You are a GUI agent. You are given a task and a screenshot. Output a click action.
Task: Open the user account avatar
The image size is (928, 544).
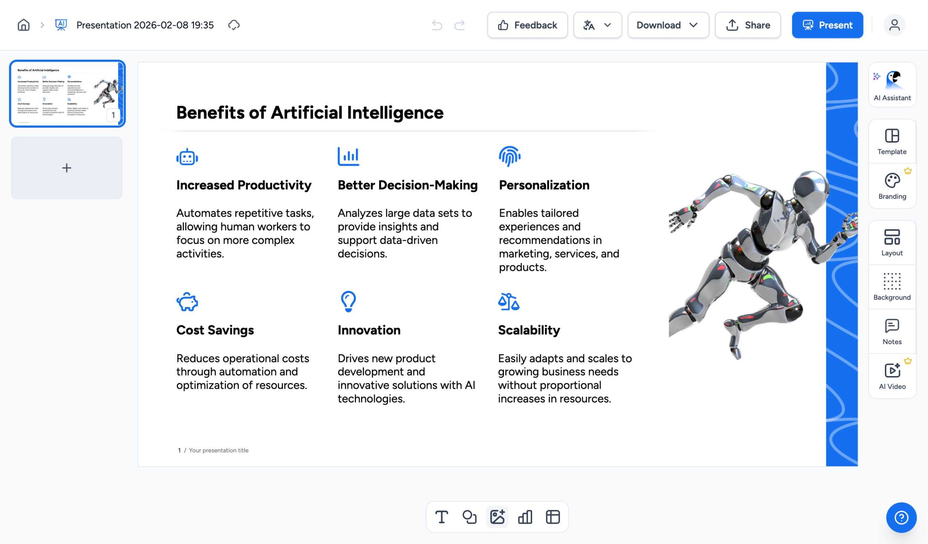click(x=894, y=25)
